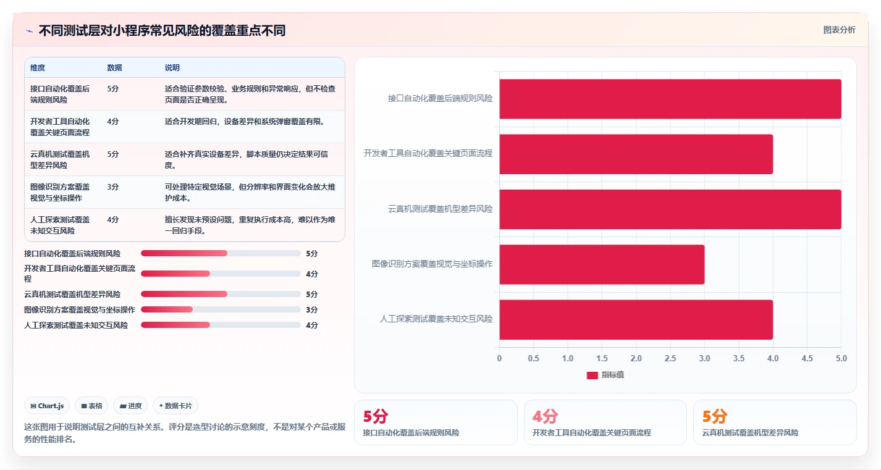Viewport: 881px width, 470px height.
Task: Open the 图表分析 label in the header
Action: pyautogui.click(x=839, y=30)
